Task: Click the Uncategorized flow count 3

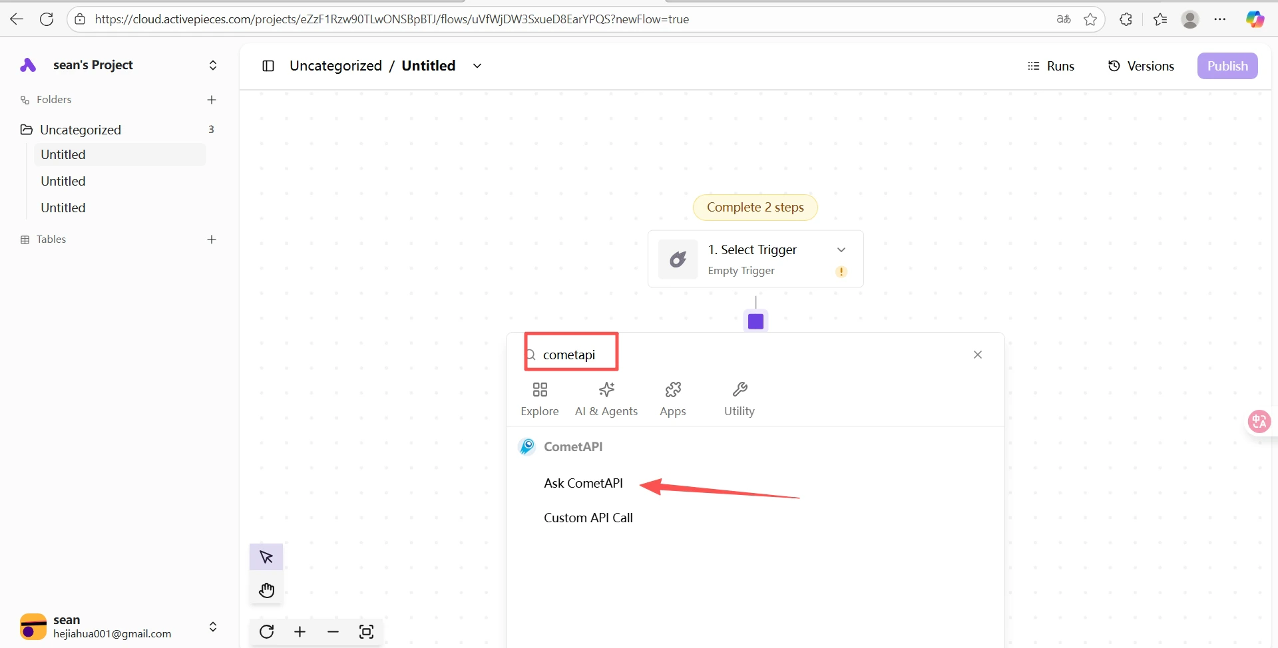Action: (211, 129)
